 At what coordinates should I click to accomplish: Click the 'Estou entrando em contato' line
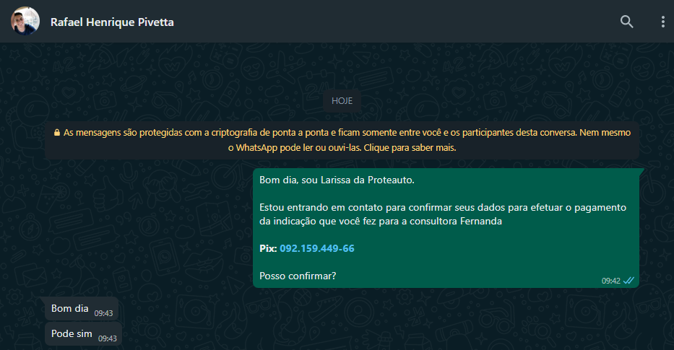click(x=442, y=208)
